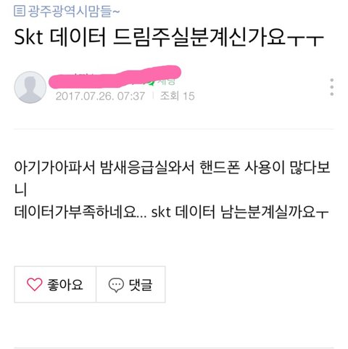
Task: Open the author's default profile avatar
Action: tap(30, 87)
